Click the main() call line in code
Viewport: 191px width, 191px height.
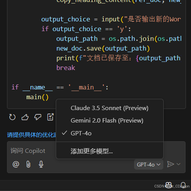(37, 97)
